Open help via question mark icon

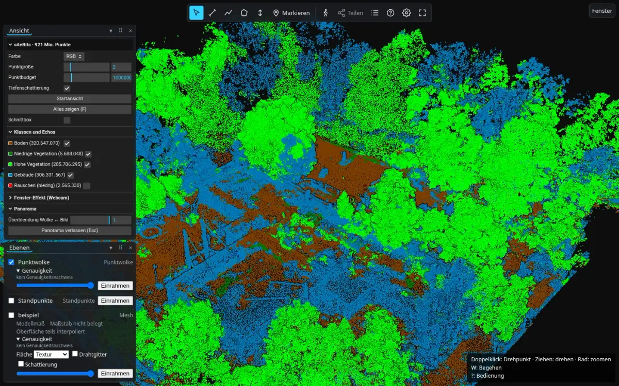point(390,13)
